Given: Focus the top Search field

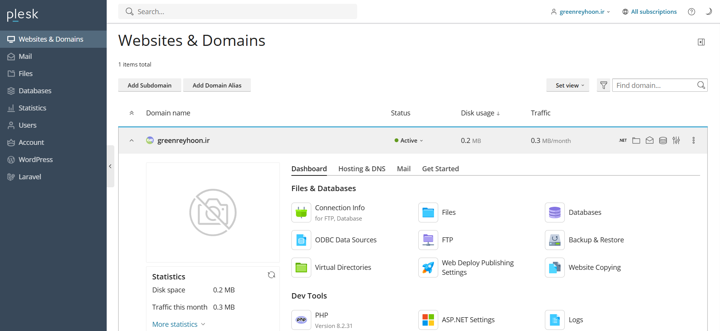Looking at the screenshot, I should pos(237,11).
